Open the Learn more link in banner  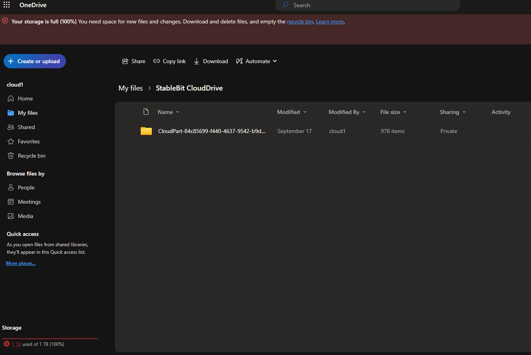pyautogui.click(x=329, y=21)
